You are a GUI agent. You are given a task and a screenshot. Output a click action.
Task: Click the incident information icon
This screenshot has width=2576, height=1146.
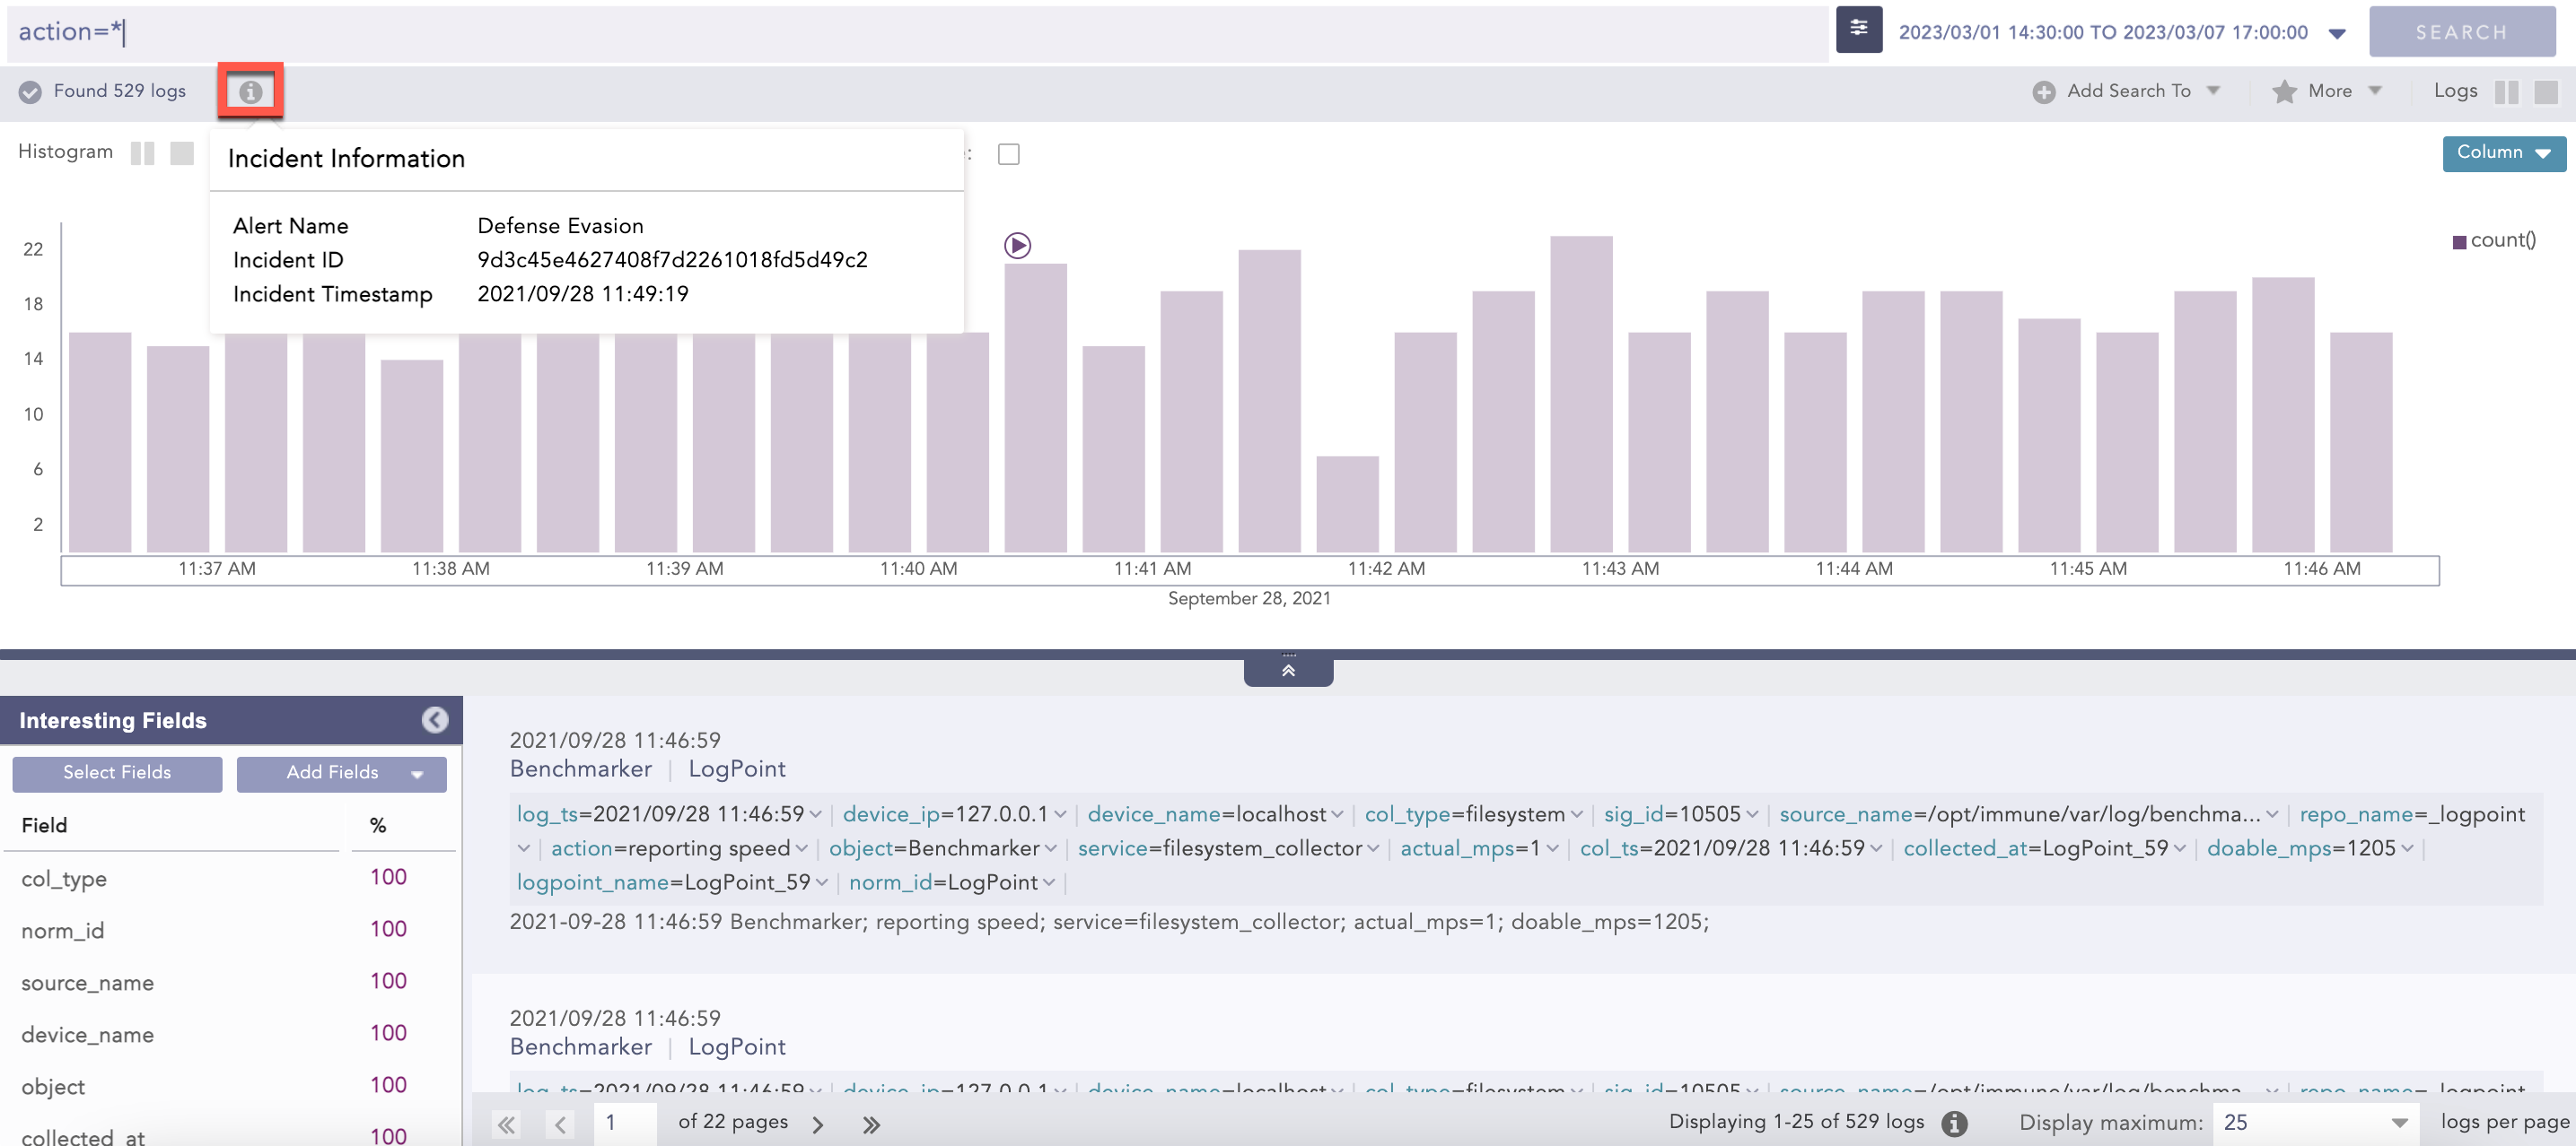coord(250,92)
